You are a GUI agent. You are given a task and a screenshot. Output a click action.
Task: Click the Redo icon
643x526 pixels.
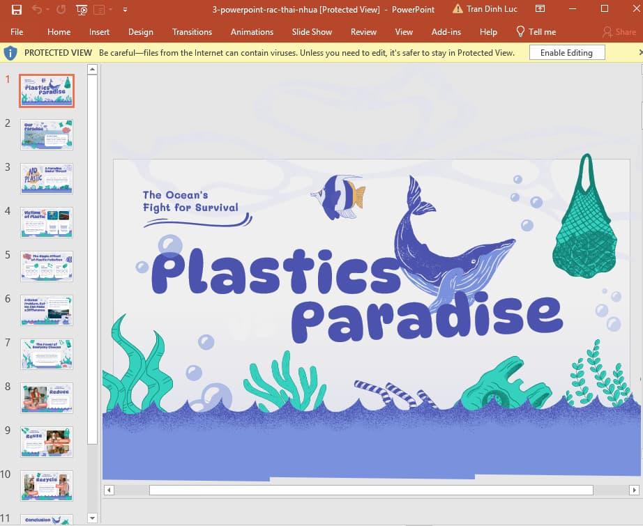(61, 9)
